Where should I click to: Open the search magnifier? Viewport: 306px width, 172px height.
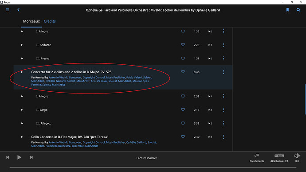pos(298,10)
